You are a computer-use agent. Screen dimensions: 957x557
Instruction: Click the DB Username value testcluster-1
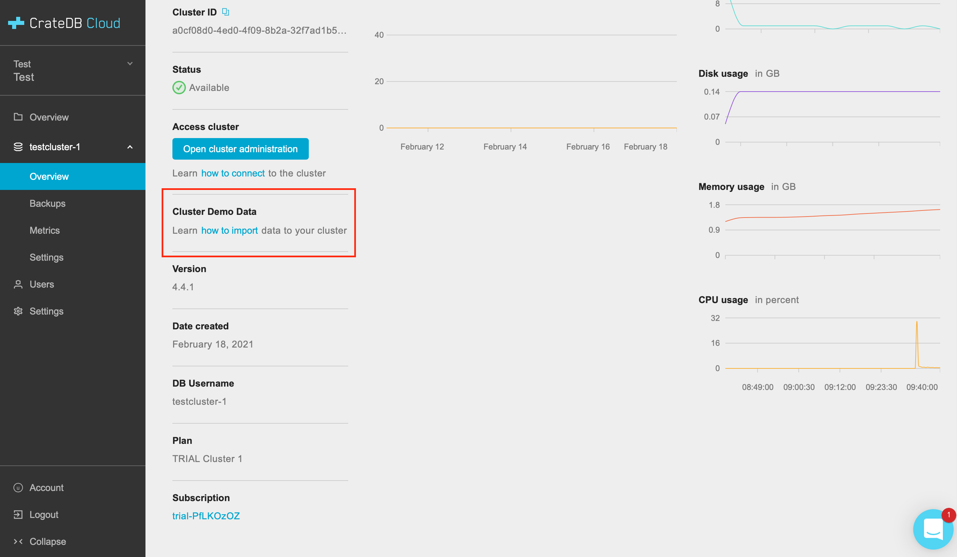click(199, 402)
